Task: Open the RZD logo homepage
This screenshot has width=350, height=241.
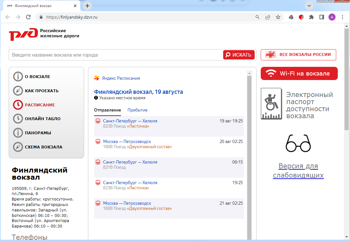Action: (23, 34)
